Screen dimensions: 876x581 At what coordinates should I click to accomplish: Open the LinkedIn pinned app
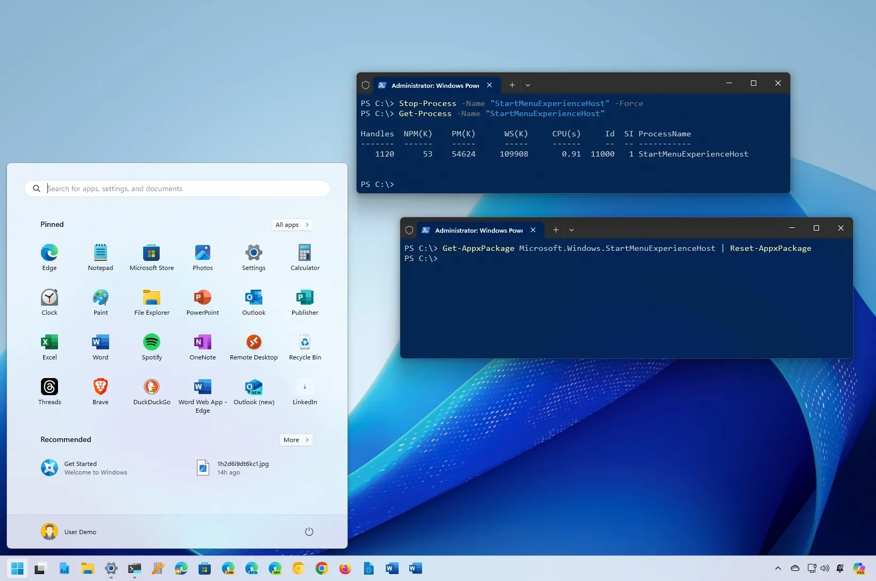coord(305,391)
